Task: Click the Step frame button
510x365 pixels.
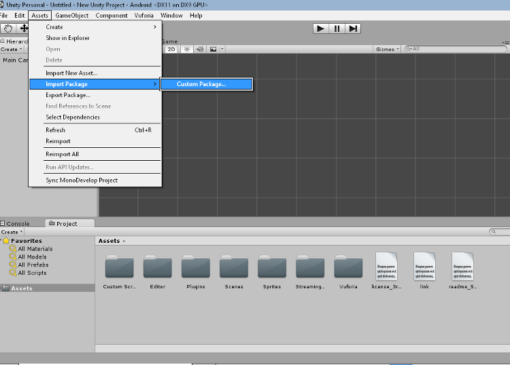Action: (x=353, y=28)
